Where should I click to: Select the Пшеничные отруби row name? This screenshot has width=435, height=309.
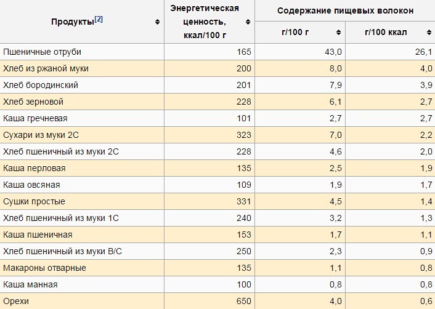pyautogui.click(x=42, y=52)
